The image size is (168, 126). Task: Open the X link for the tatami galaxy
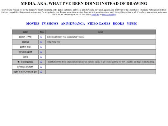[x=41, y=62]
